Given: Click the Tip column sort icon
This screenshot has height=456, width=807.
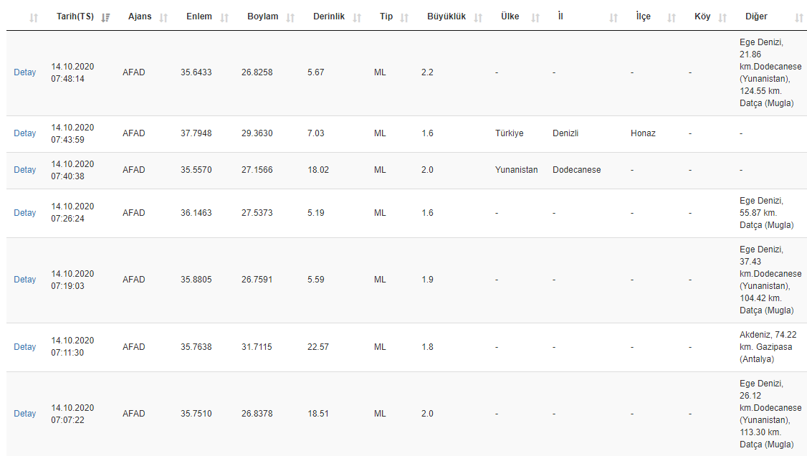Looking at the screenshot, I should pos(404,17).
